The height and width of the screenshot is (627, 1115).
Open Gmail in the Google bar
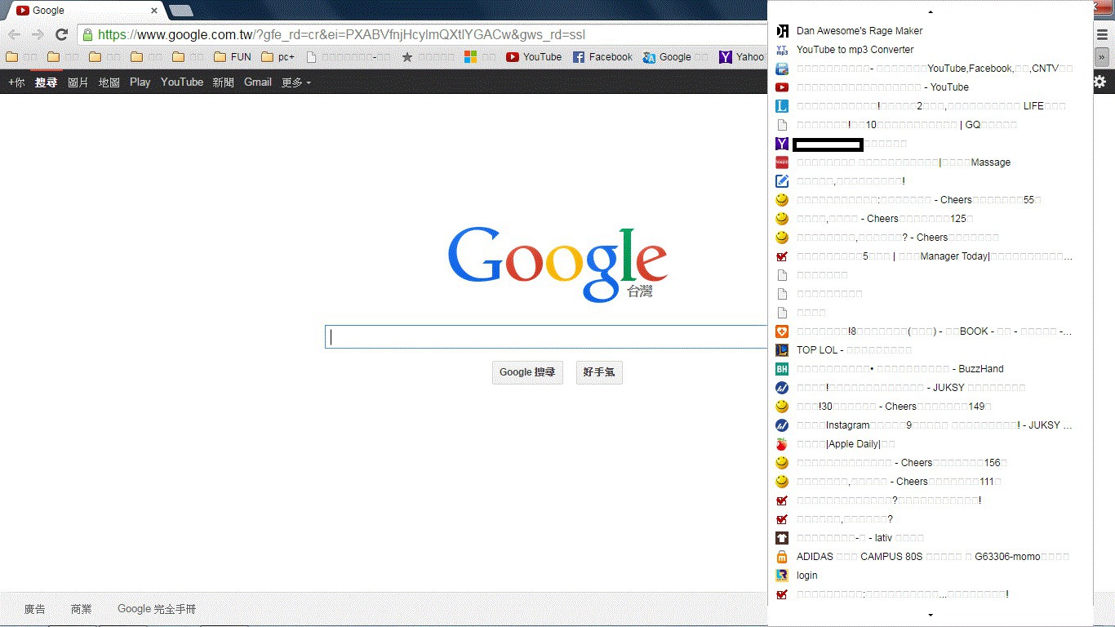258,82
